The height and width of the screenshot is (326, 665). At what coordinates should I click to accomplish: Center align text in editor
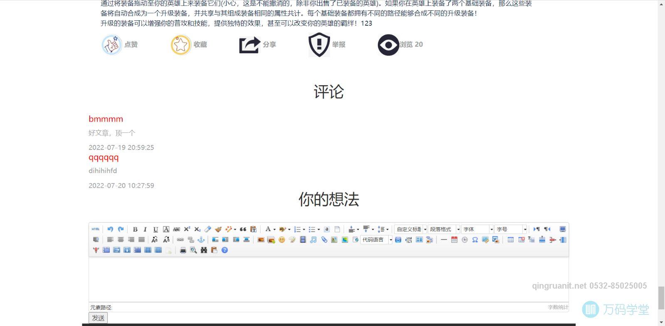click(121, 240)
